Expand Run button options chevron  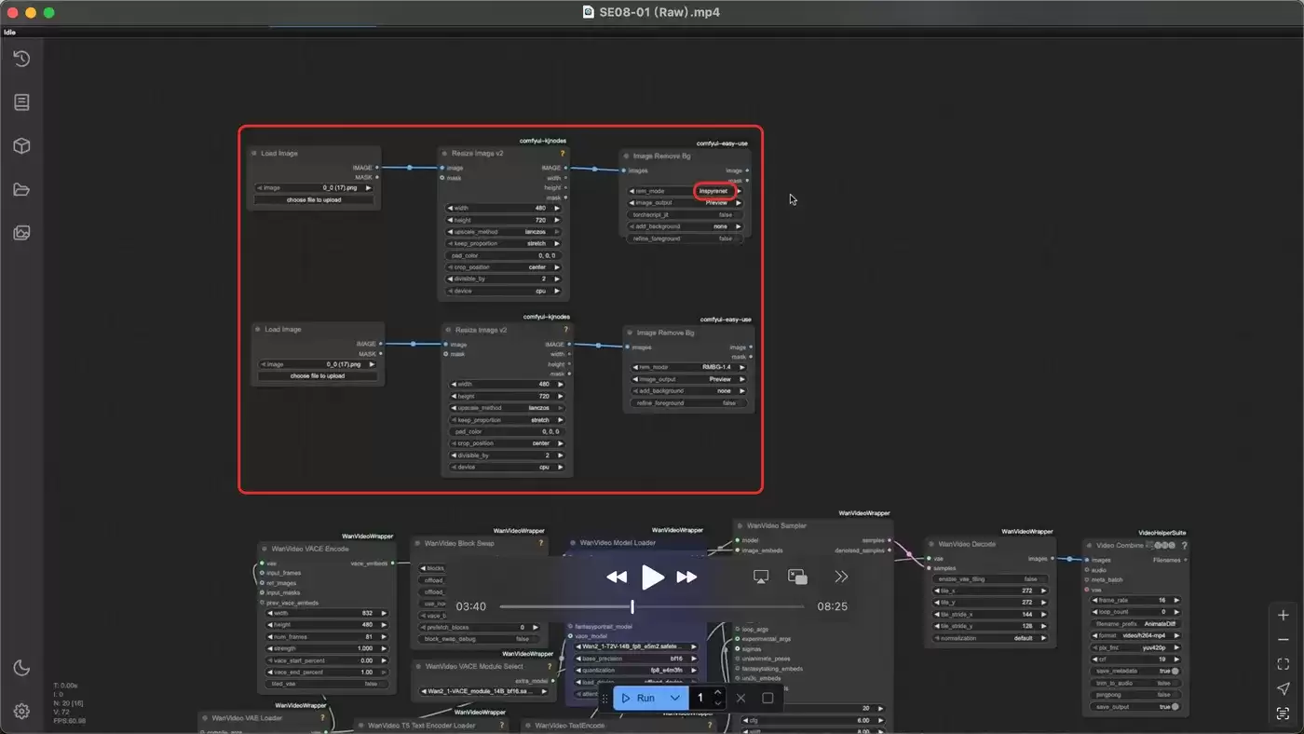675,698
